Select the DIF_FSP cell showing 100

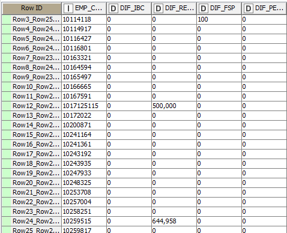[219, 19]
